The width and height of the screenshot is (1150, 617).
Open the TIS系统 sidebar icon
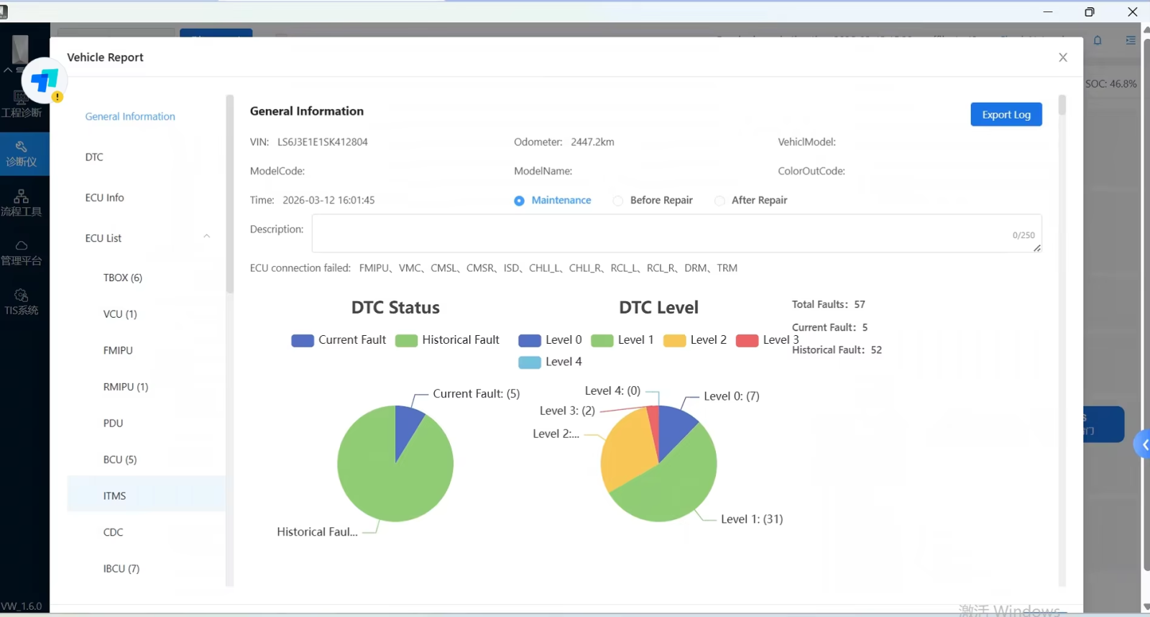[x=21, y=302]
